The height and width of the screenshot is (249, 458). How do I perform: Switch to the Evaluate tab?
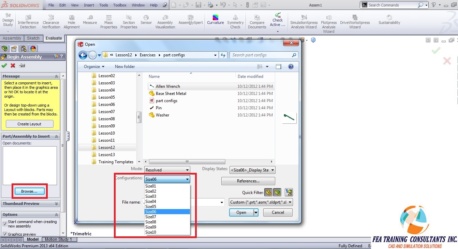[54, 38]
